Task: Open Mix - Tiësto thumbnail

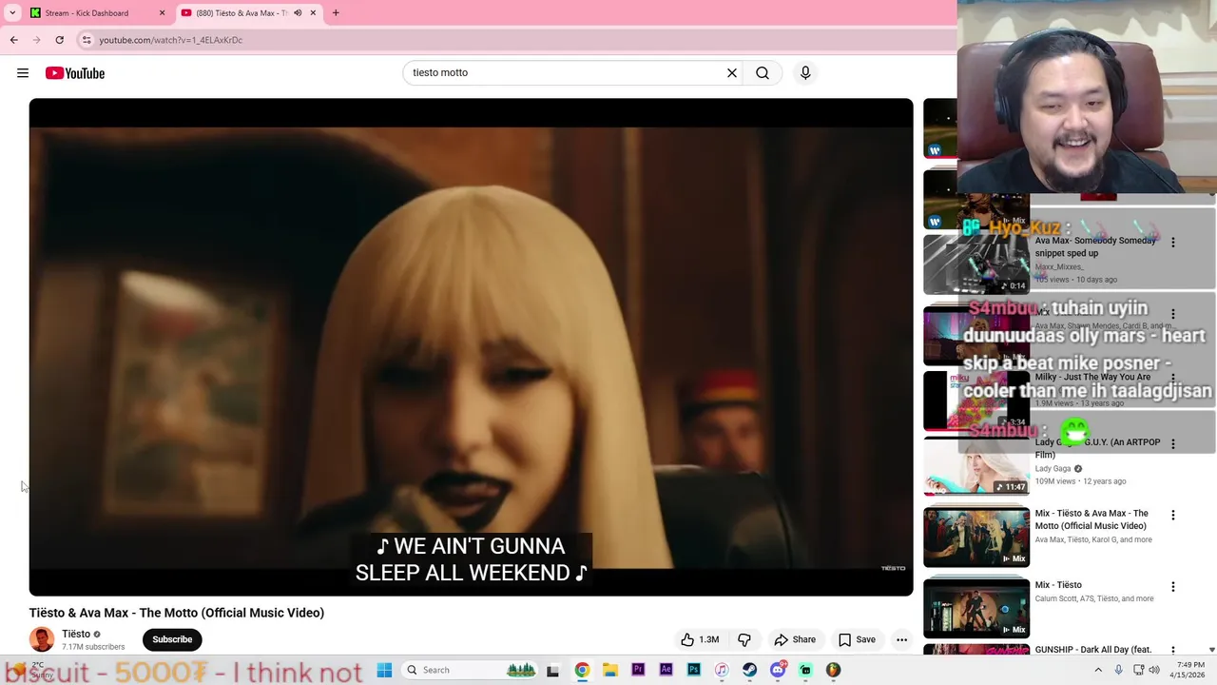Action: 976,608
